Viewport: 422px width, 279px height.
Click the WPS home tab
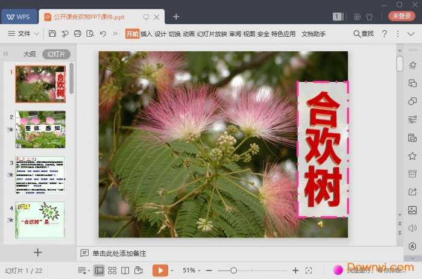(x=19, y=17)
